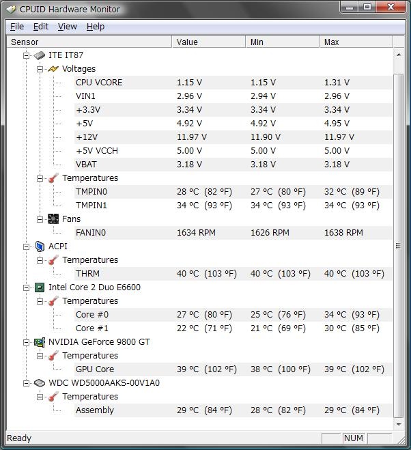Click the ITE IT87 chip icon
The width and height of the screenshot is (411, 450).
[x=40, y=55]
